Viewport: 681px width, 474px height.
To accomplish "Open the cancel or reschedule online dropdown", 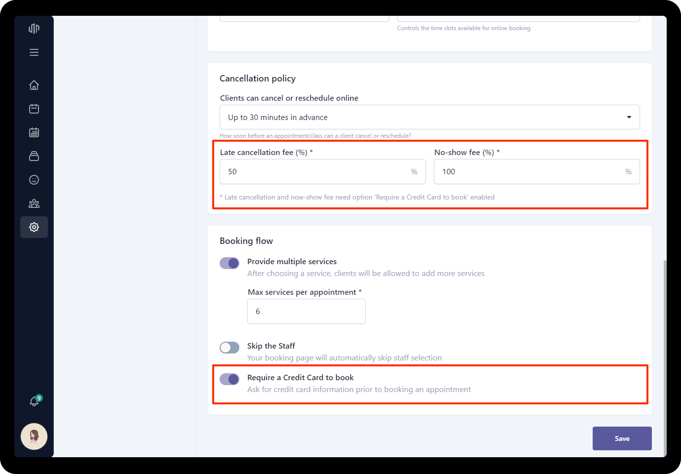I will [x=429, y=117].
